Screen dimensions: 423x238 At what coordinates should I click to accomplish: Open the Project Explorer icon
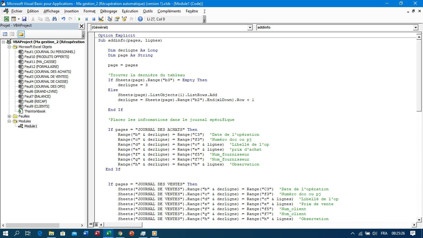point(110,19)
